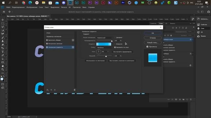Click the Reset Alignment button
Image resolution: width=211 pixels, height=118 pixels.
coord(122,52)
